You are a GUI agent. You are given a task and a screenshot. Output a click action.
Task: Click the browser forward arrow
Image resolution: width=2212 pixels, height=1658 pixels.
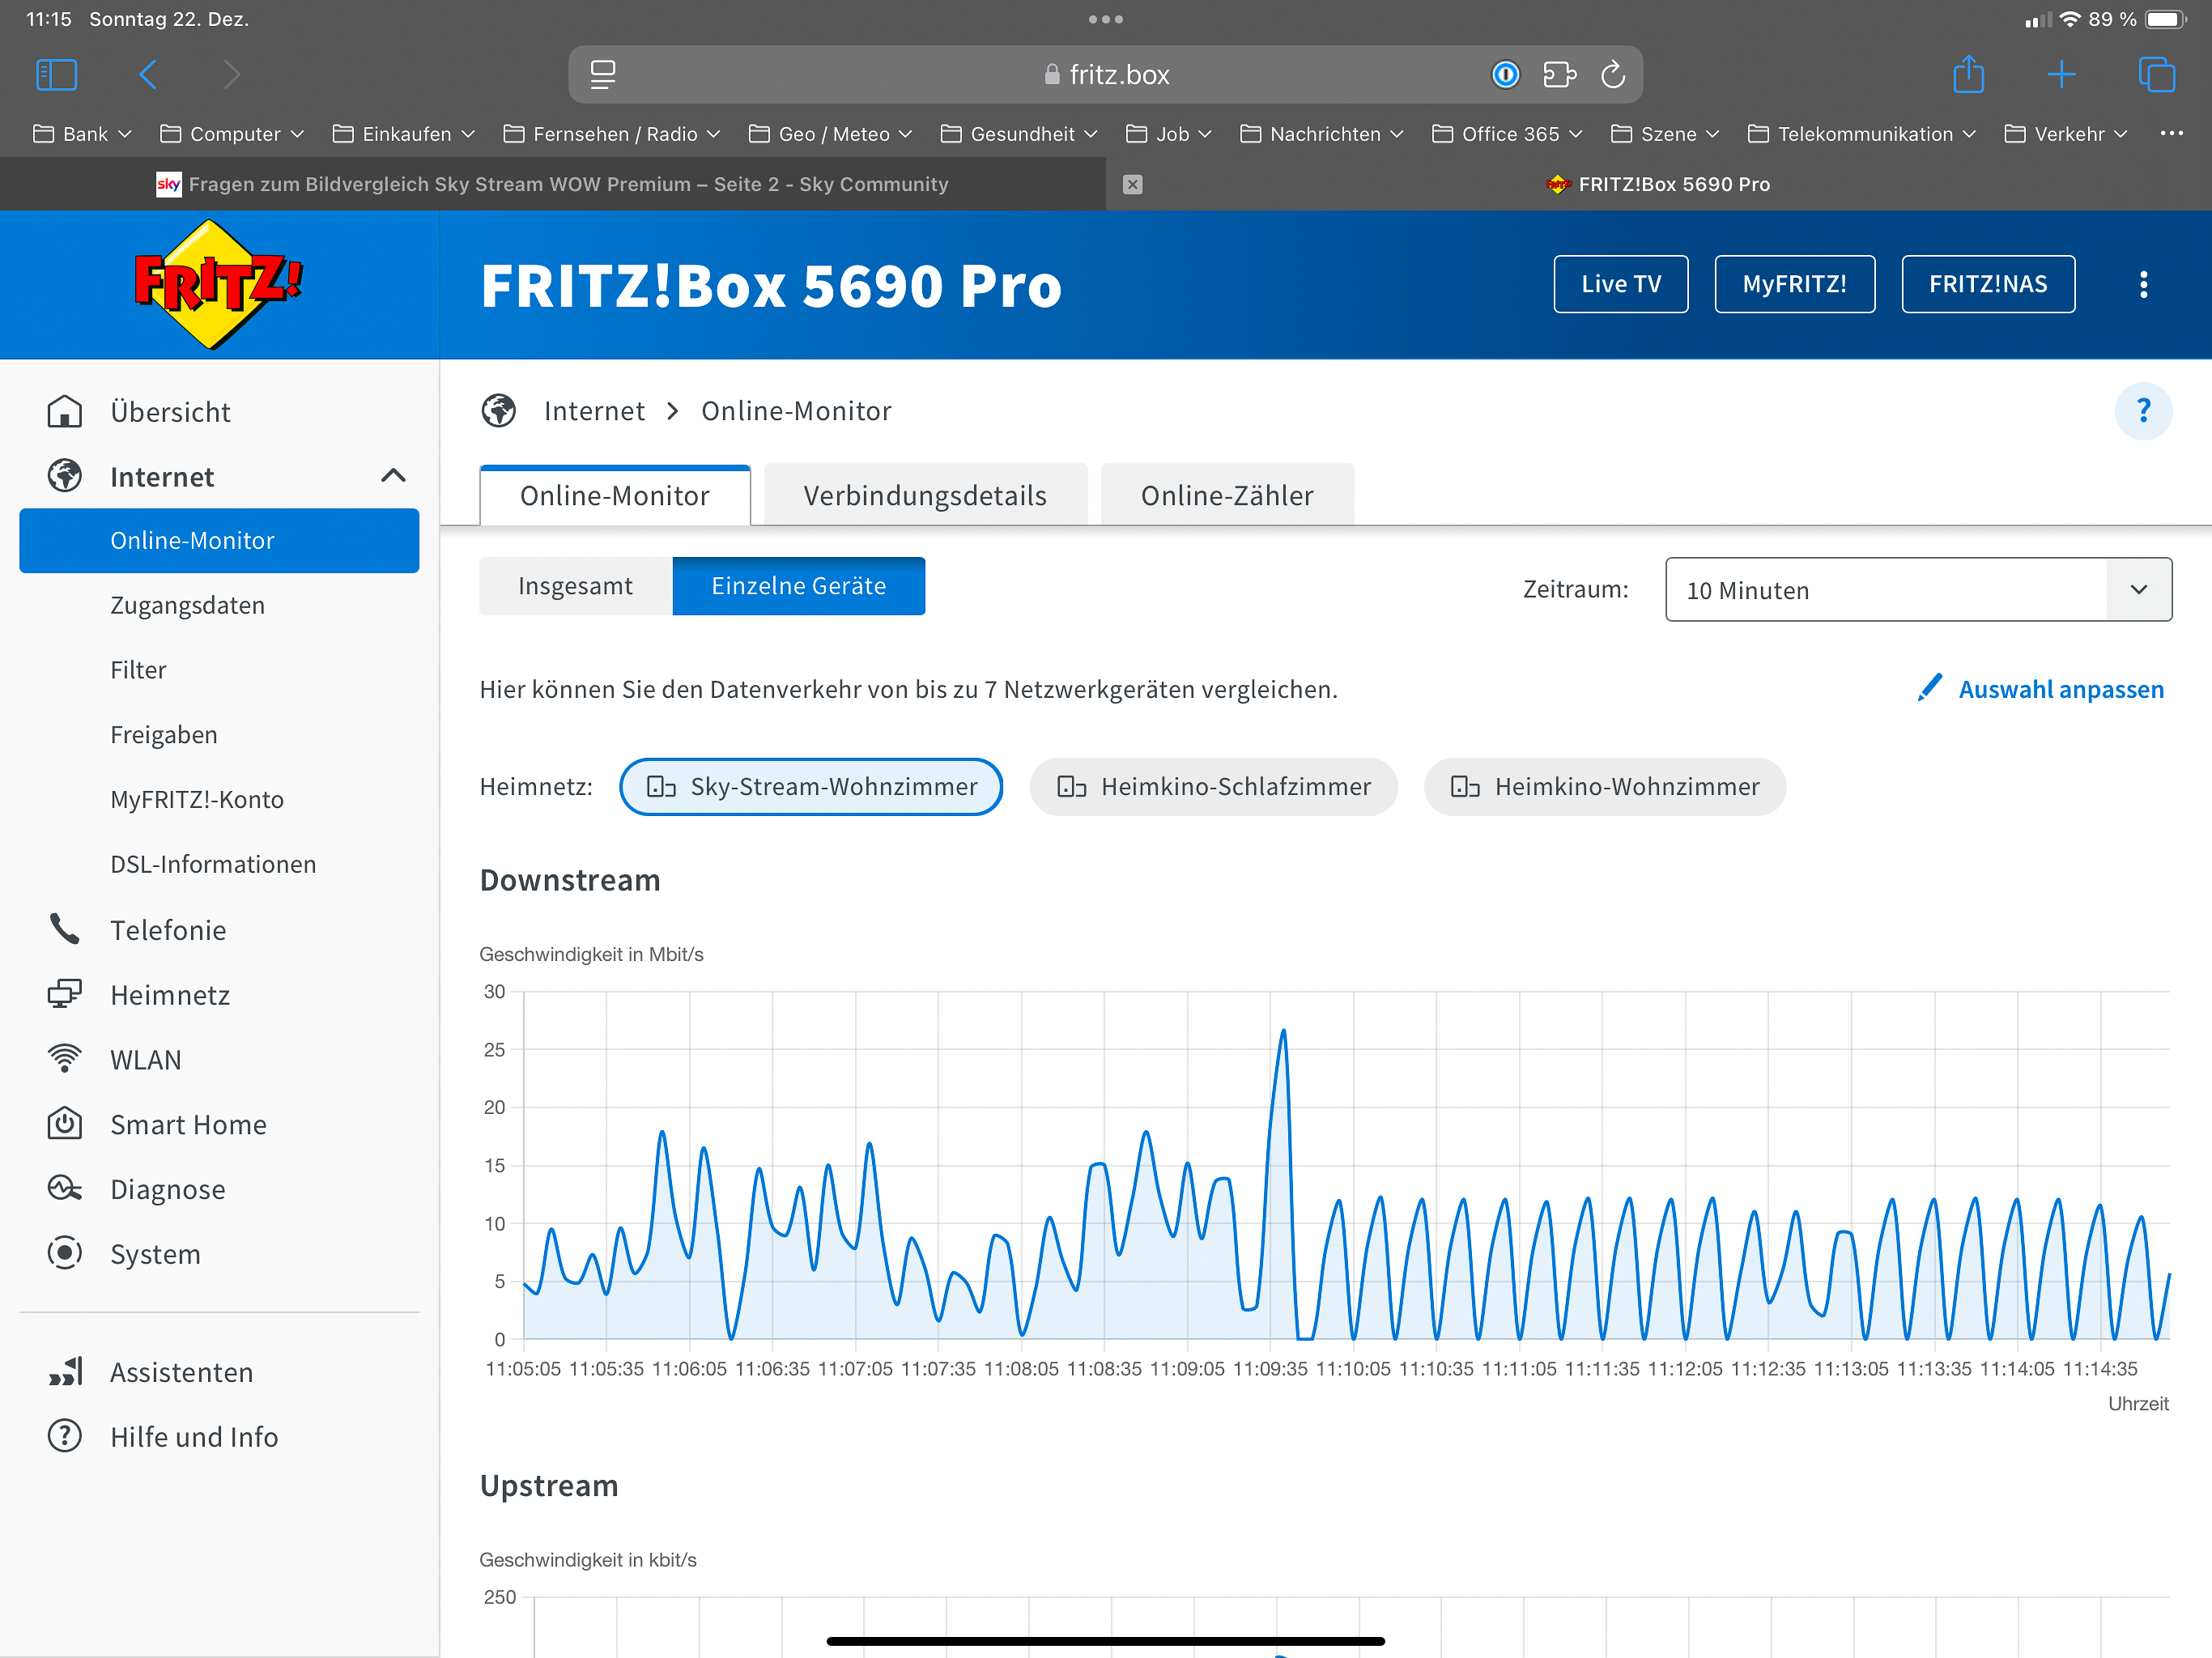coord(232,75)
